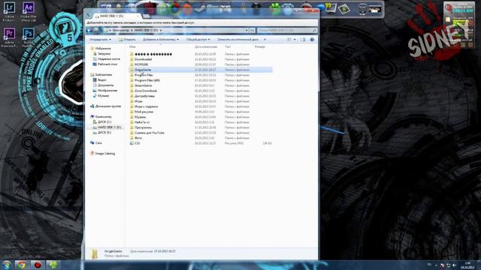Open the Добавить в библиотеку dropdown

click(161, 40)
